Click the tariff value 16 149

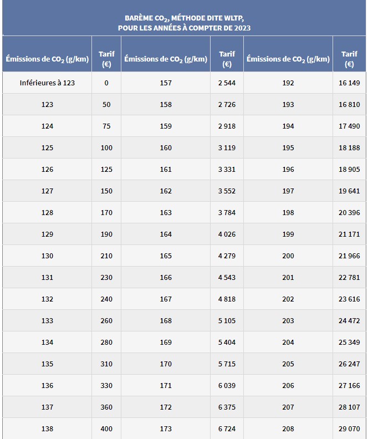pos(349,83)
